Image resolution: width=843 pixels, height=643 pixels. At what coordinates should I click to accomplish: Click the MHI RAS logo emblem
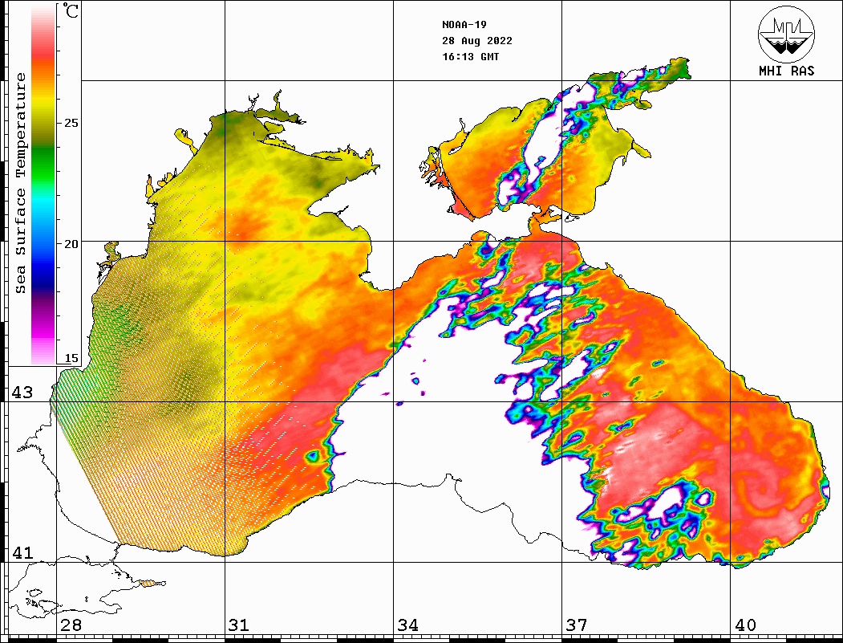click(786, 35)
